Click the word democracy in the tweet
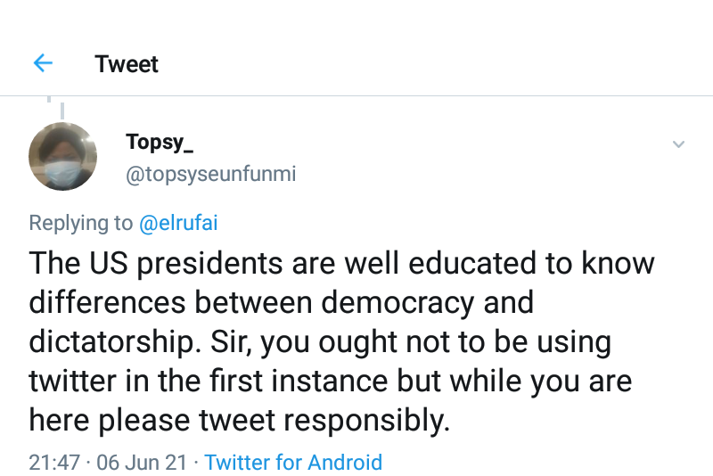The height and width of the screenshot is (476, 713). pyautogui.click(x=396, y=302)
